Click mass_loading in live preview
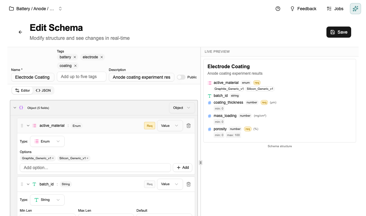Image resolution: width=366 pixels, height=216 pixels. click(225, 116)
